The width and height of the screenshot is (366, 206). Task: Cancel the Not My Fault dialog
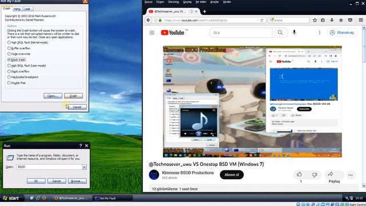[x=77, y=107]
